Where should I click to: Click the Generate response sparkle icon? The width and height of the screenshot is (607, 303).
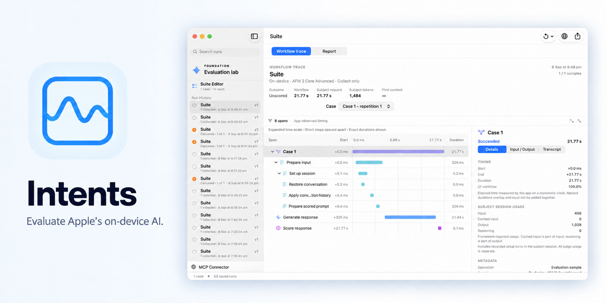click(278, 217)
